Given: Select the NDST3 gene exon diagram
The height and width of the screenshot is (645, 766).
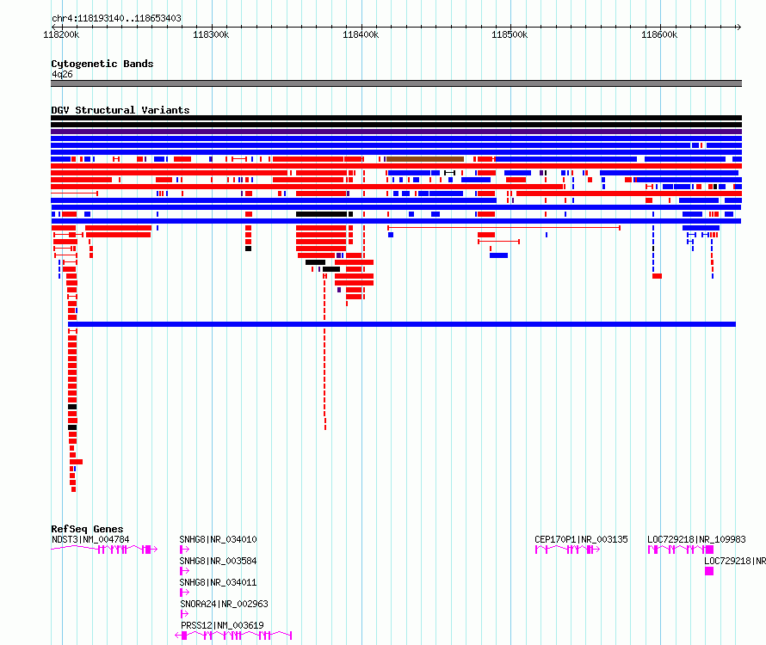Looking at the screenshot, I should [104, 550].
